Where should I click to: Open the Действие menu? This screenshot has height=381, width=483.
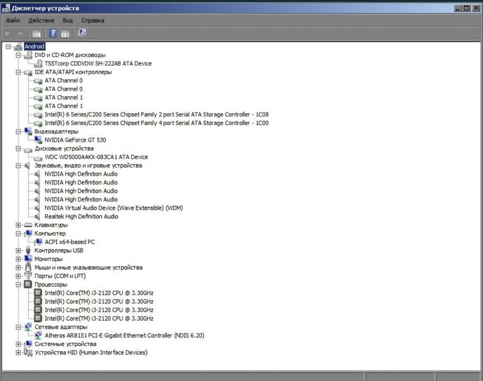click(x=41, y=21)
